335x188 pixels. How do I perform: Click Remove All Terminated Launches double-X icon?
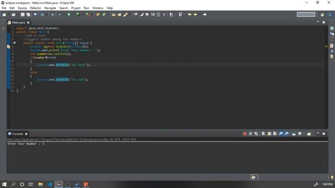(x=256, y=134)
